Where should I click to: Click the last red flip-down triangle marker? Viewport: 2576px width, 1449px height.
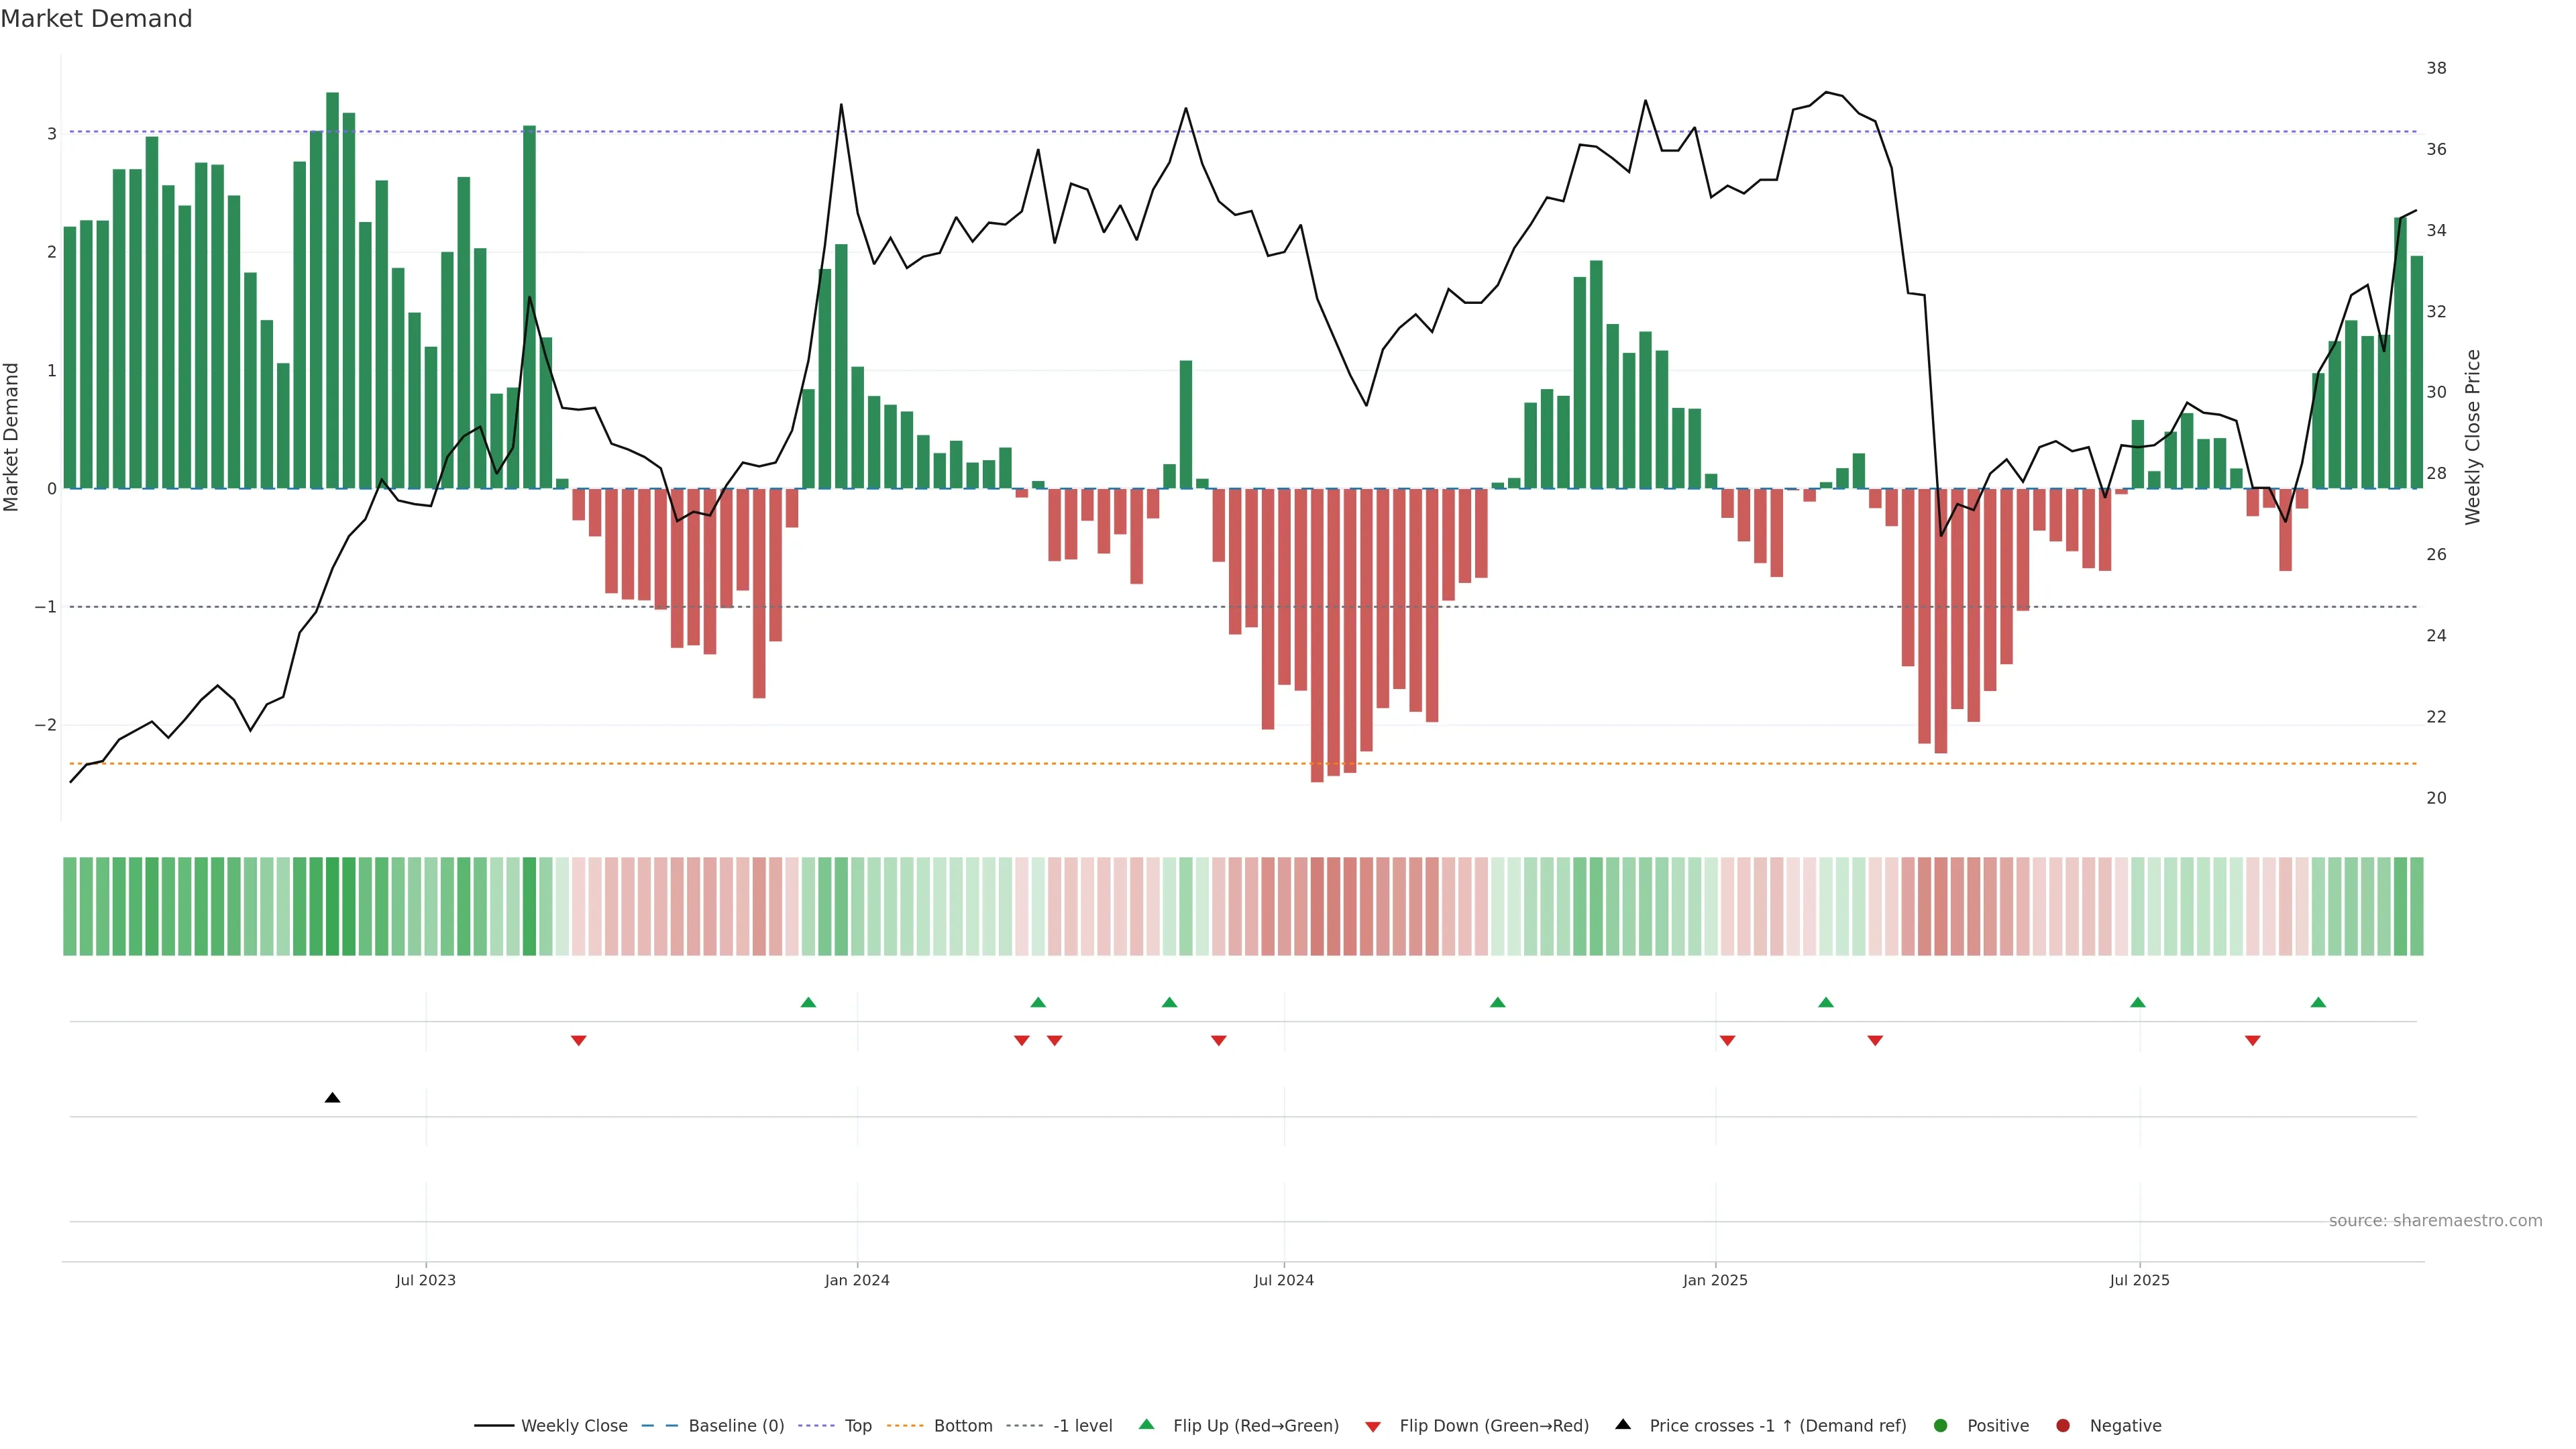(x=2252, y=1041)
